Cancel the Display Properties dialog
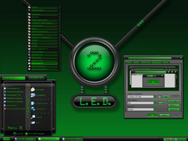The image size is (188, 141). coord(164,115)
